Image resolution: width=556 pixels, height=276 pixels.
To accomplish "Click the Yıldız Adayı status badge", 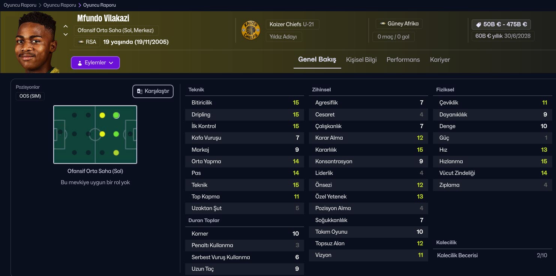I will tap(283, 37).
